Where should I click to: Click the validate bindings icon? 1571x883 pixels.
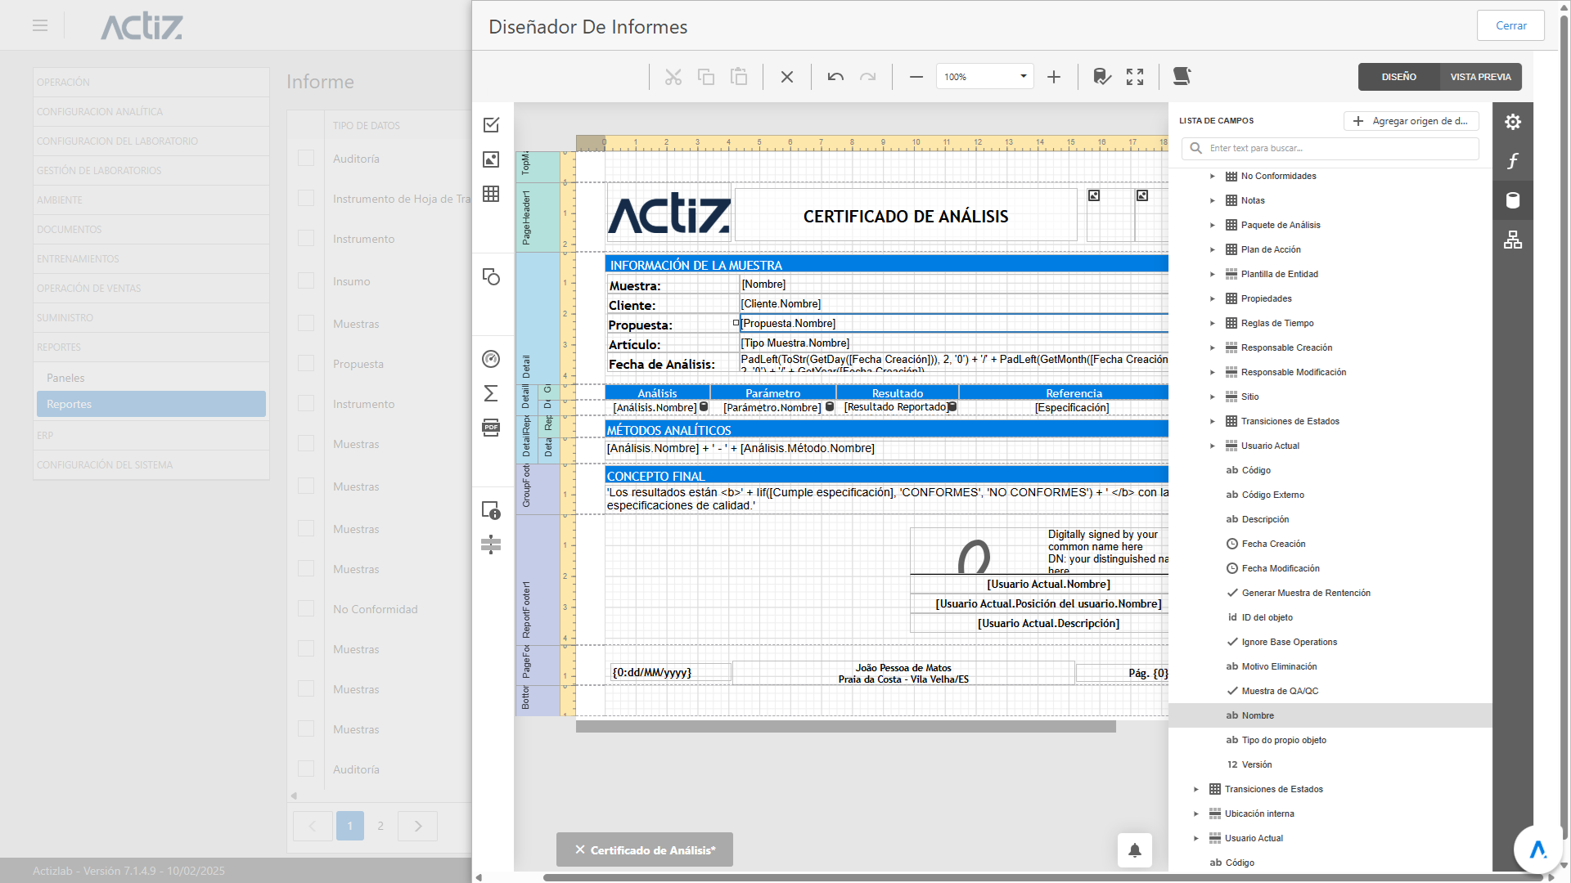[1102, 77]
